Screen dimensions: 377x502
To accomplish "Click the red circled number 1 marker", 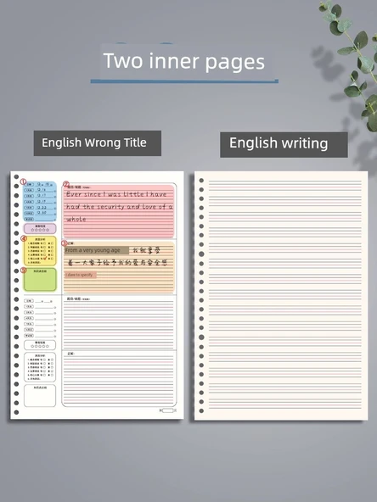I will pos(23,181).
